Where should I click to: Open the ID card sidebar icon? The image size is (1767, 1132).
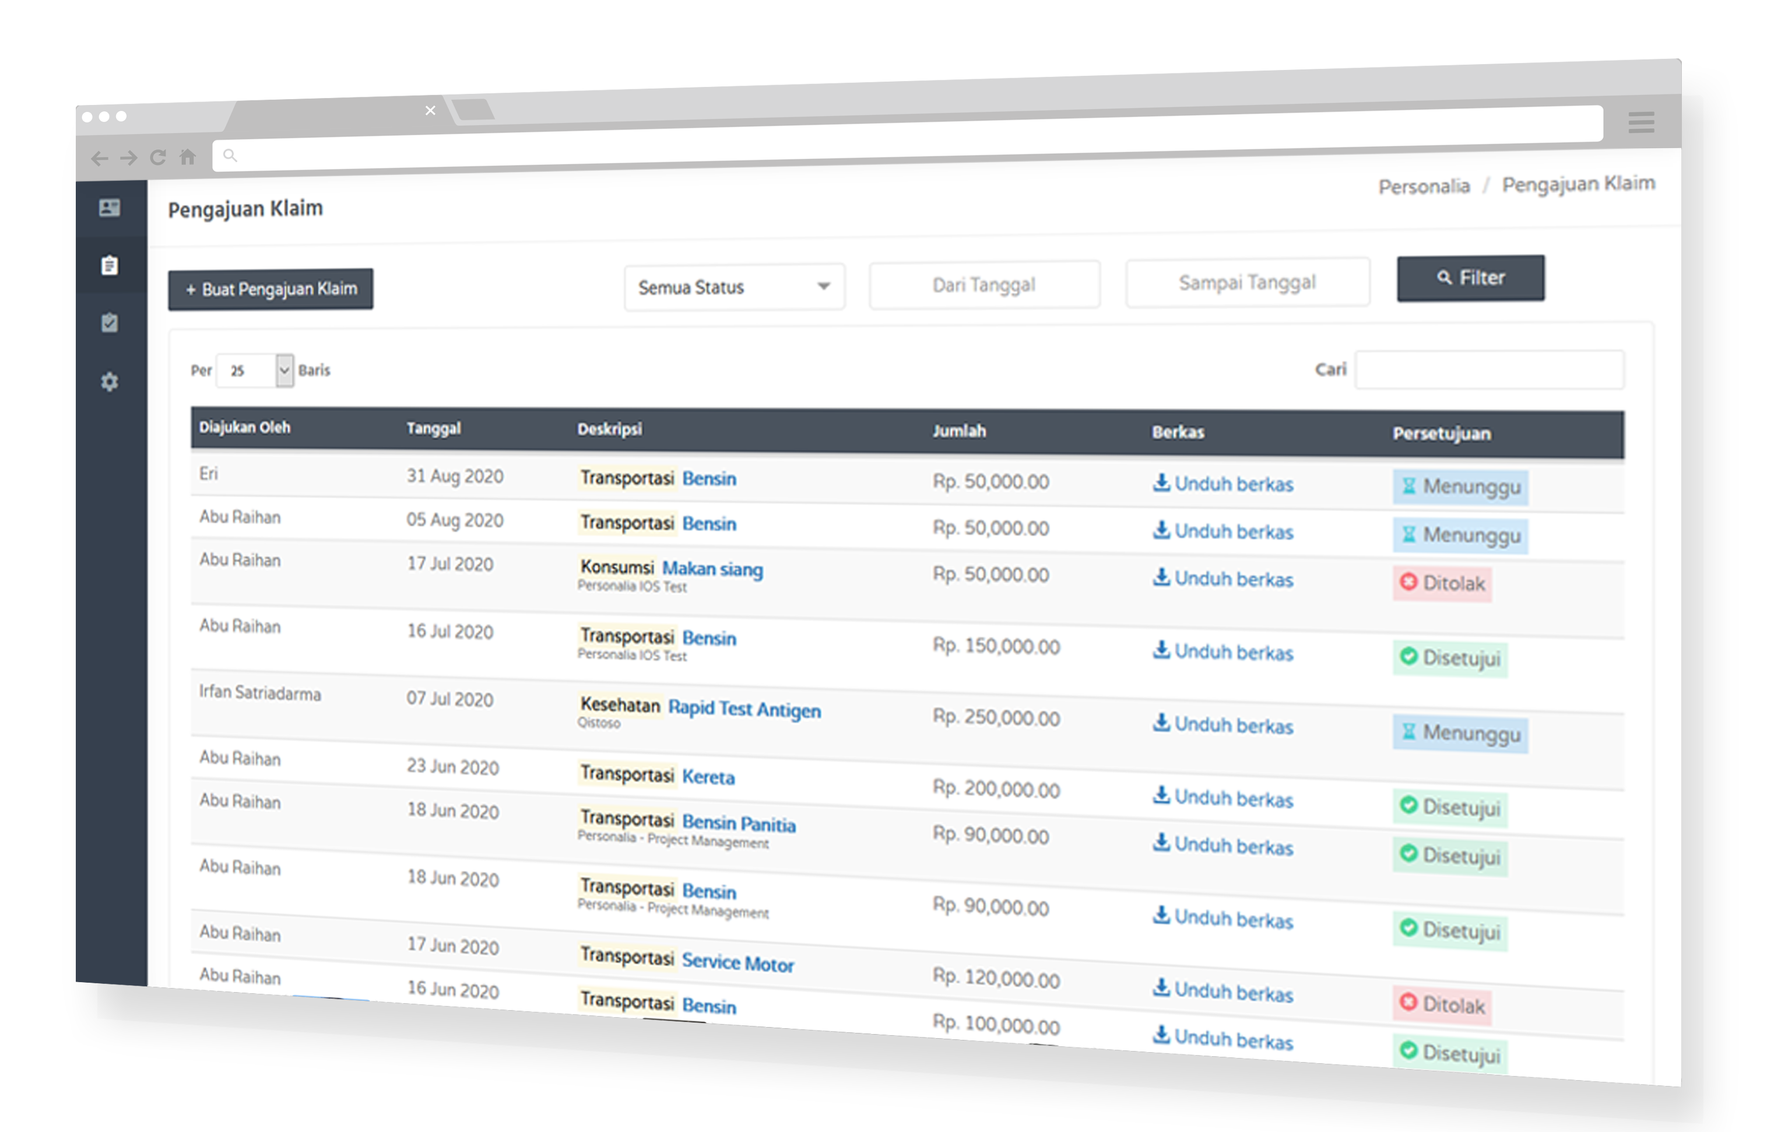(110, 208)
